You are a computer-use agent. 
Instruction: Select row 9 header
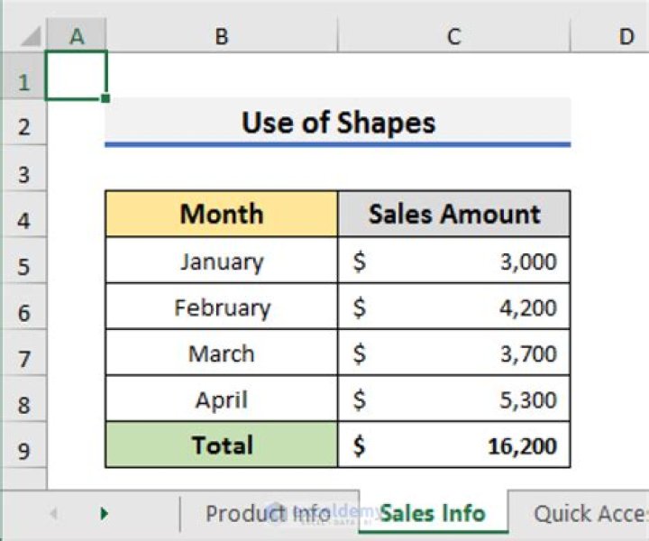tap(23, 445)
